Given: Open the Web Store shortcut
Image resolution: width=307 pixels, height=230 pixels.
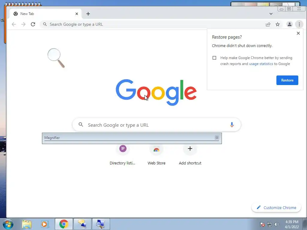Looking at the screenshot, I should click(x=156, y=155).
